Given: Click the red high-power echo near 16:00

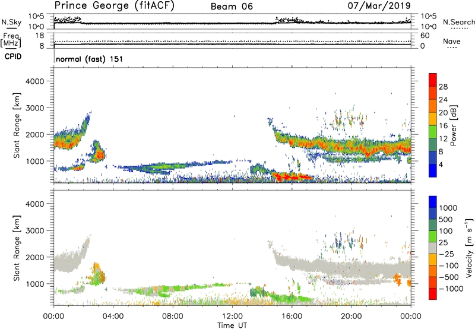Looking at the screenshot, I should [292, 176].
